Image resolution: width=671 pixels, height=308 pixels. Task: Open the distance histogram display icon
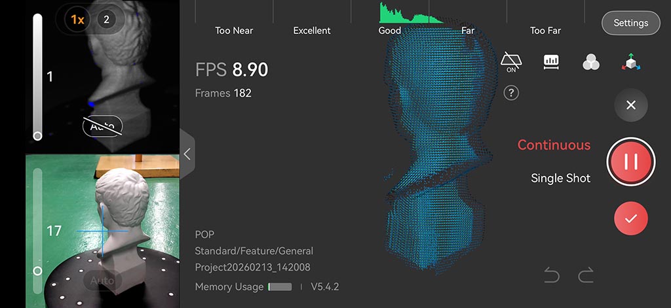pos(550,62)
